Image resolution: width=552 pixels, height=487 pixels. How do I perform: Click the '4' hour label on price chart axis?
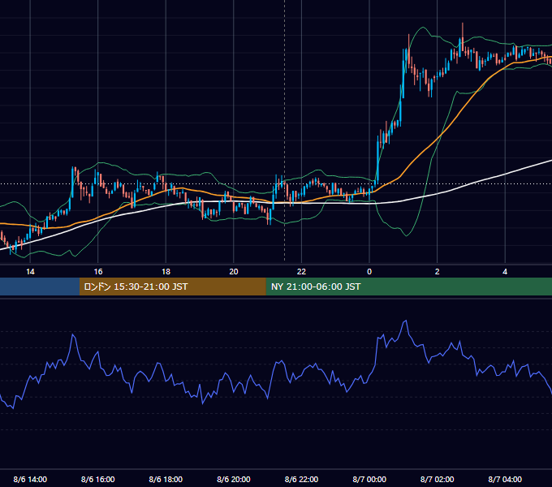click(x=505, y=272)
